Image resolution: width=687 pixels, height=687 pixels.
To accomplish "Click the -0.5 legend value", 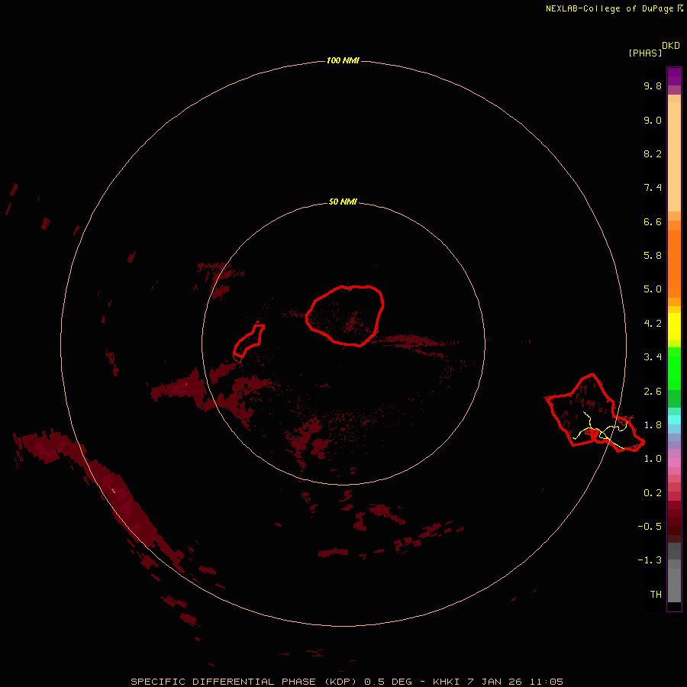I will [650, 527].
